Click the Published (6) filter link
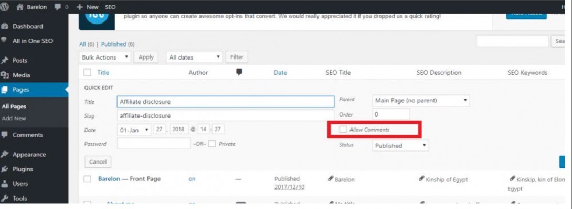Image resolution: width=572 pixels, height=209 pixels. (118, 44)
